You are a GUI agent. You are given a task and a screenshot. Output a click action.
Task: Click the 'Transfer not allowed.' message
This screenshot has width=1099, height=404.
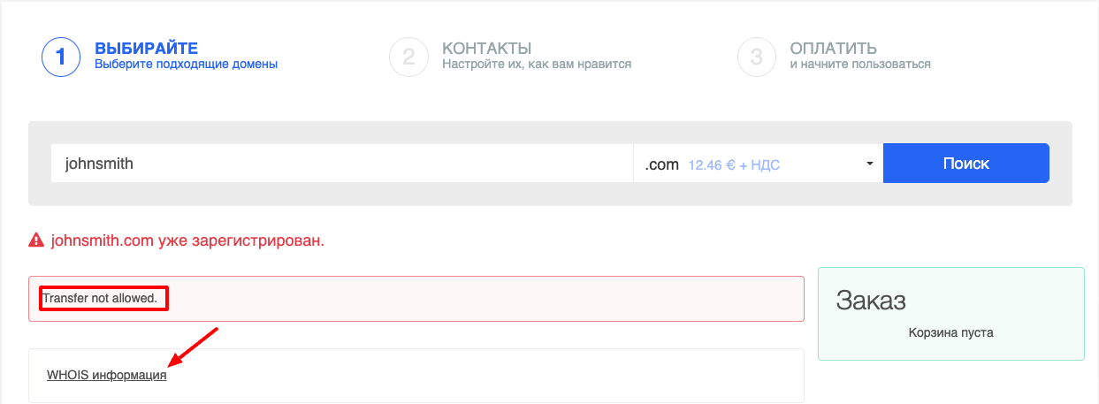[x=100, y=299]
